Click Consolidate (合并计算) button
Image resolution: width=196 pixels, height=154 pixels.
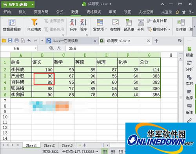pyautogui.click(x=157, y=21)
